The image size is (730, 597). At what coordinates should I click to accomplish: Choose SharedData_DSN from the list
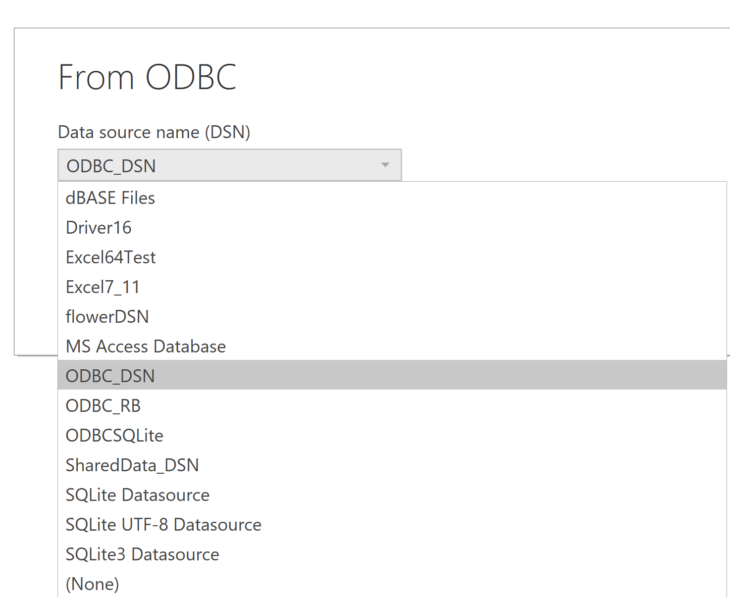coord(132,465)
